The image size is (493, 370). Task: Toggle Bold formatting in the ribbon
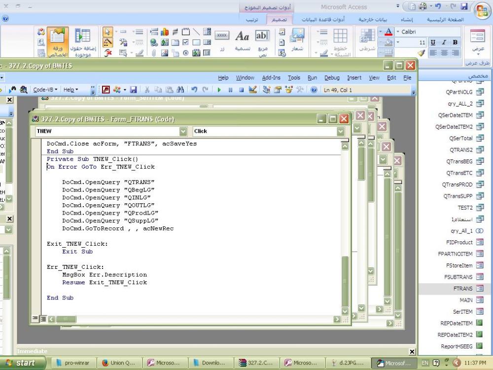455,42
